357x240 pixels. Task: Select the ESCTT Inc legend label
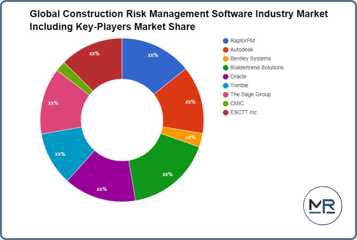(244, 112)
